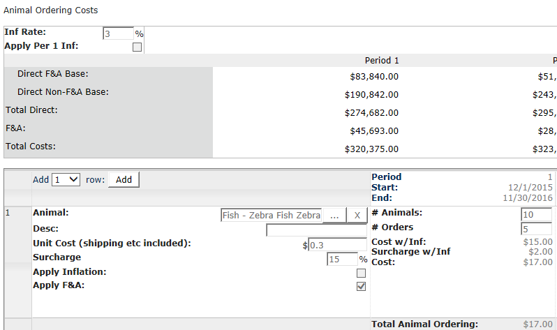
Task: Click the Period 1 Total Direct amount
Action: pyautogui.click(x=371, y=112)
